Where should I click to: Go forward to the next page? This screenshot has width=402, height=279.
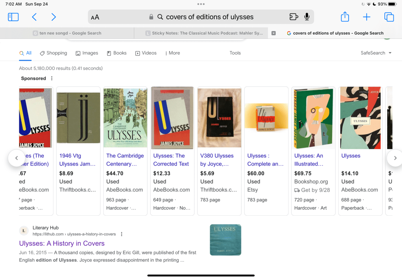click(53, 17)
